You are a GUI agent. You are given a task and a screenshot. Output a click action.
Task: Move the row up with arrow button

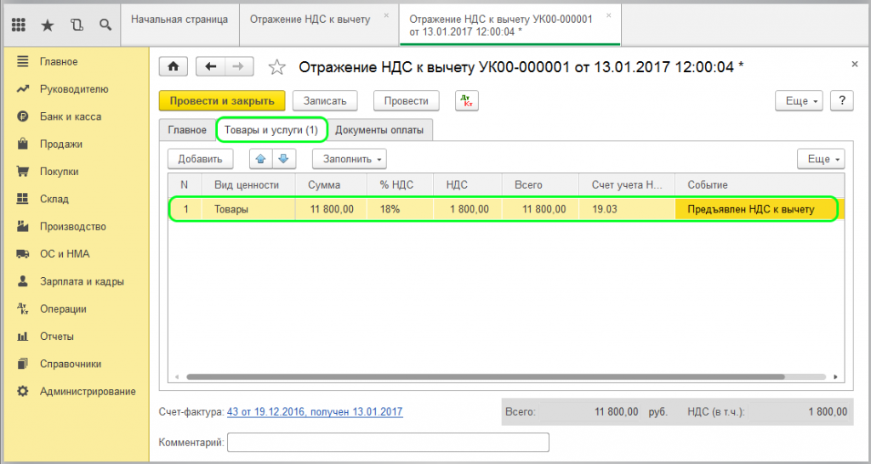(261, 159)
